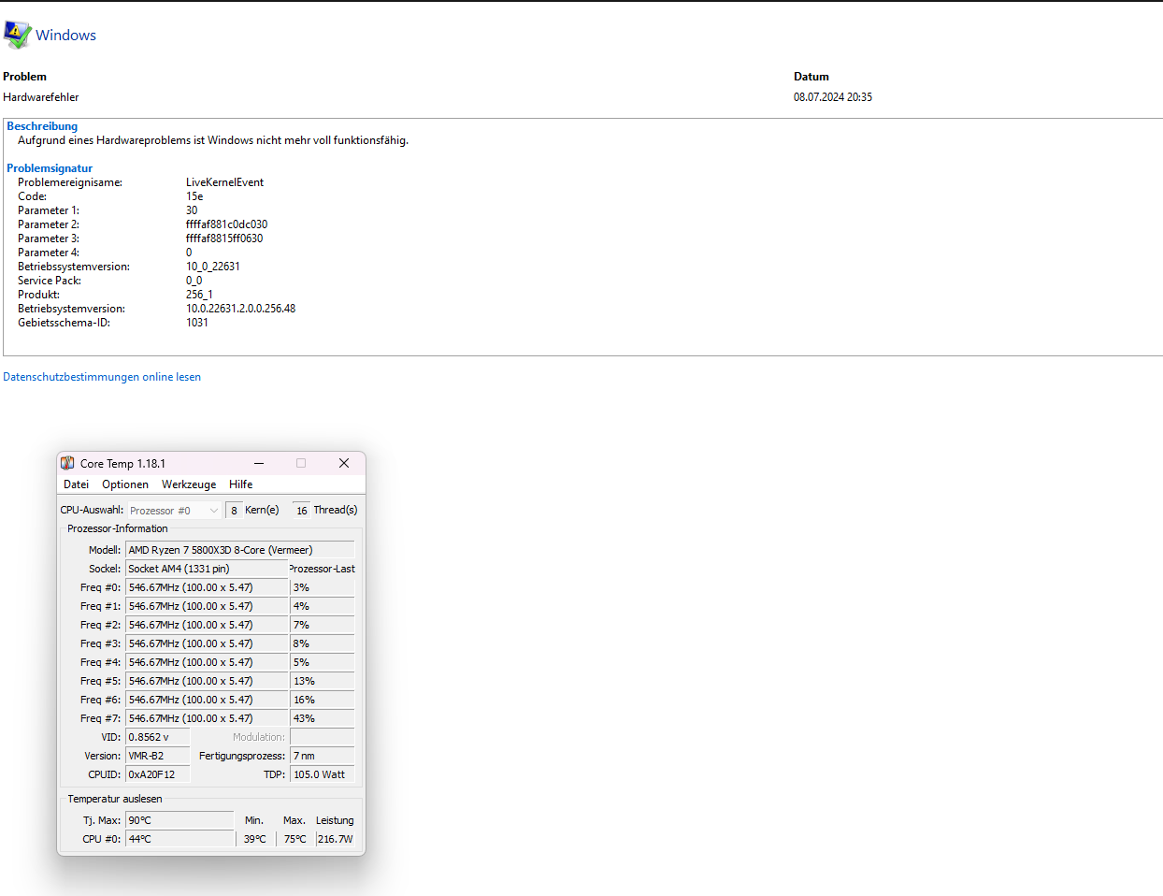The width and height of the screenshot is (1163, 896).
Task: Open the Optionen menu in Core Temp
Action: [125, 484]
